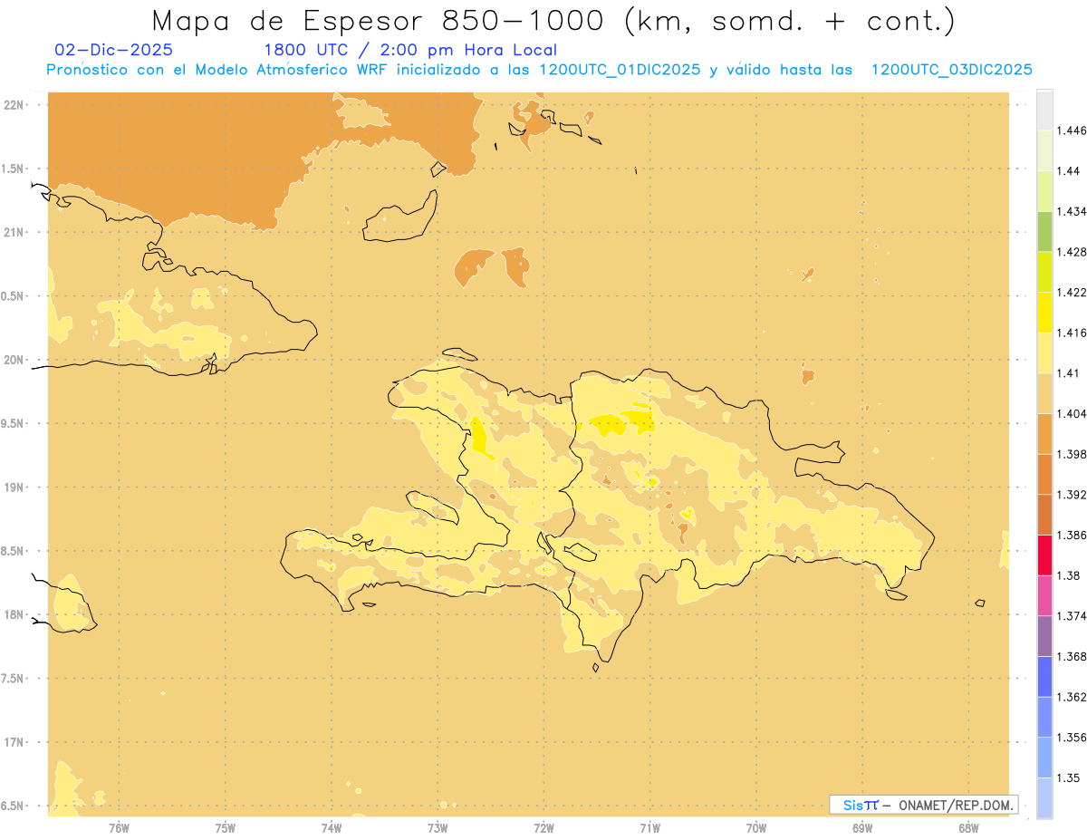The height and width of the screenshot is (840, 1087).
Task: Click the orange swatch between 1.398 and 1.404
Action: pyautogui.click(x=1044, y=433)
